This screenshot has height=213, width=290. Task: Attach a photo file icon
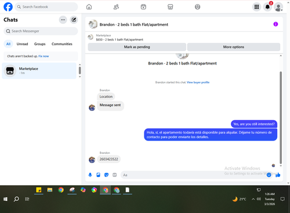click(99, 175)
